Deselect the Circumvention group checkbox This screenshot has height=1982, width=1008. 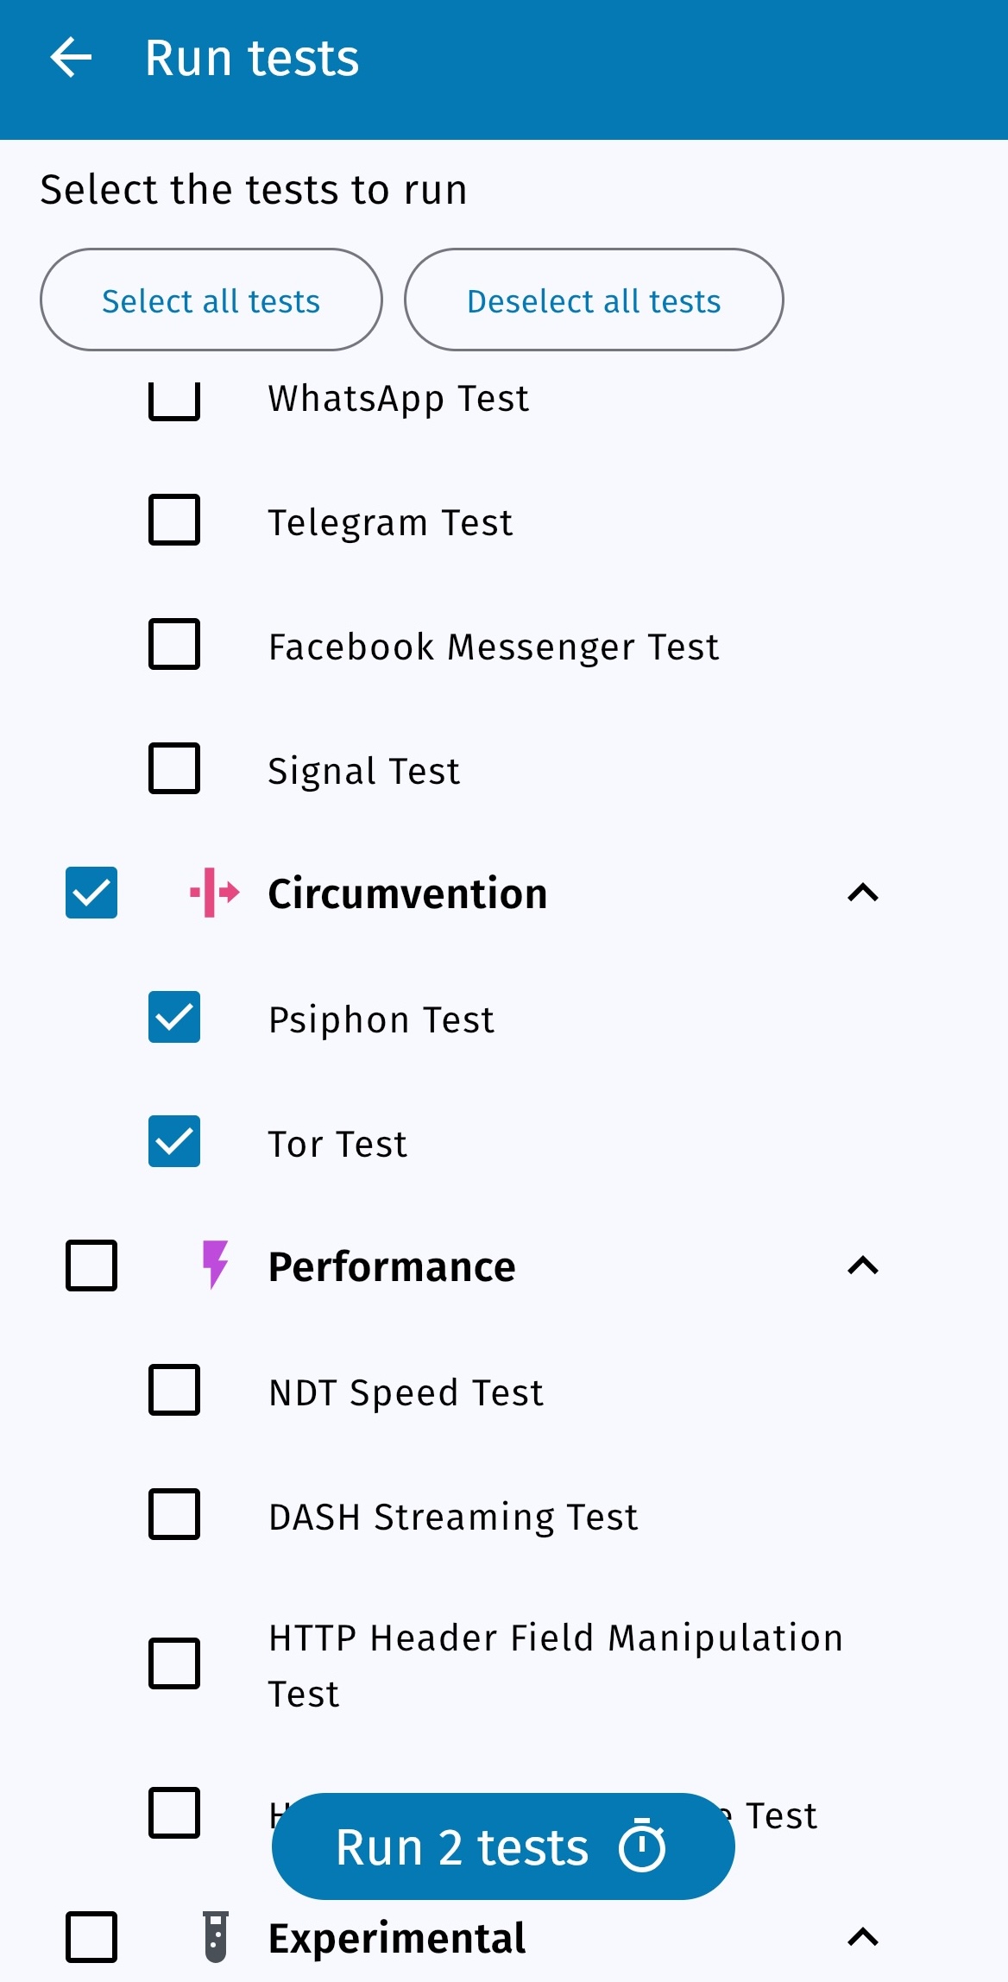tap(91, 893)
